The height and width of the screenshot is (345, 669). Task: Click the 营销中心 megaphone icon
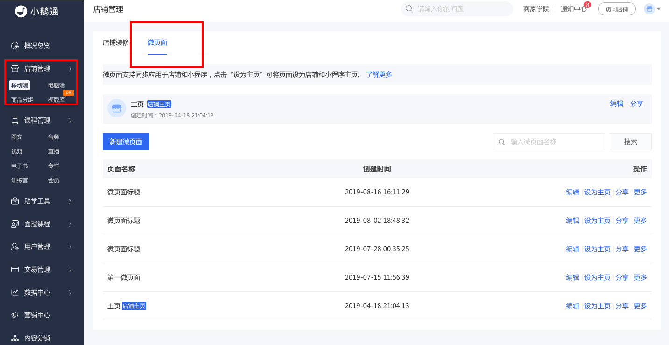pyautogui.click(x=15, y=315)
